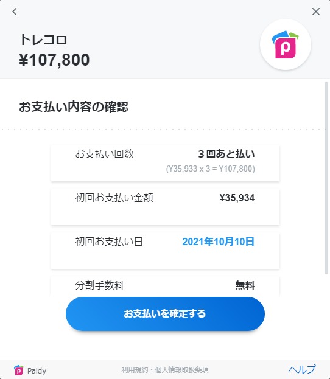The image size is (330, 379).
Task: Open the ヘルプ help link
Action: 302,370
